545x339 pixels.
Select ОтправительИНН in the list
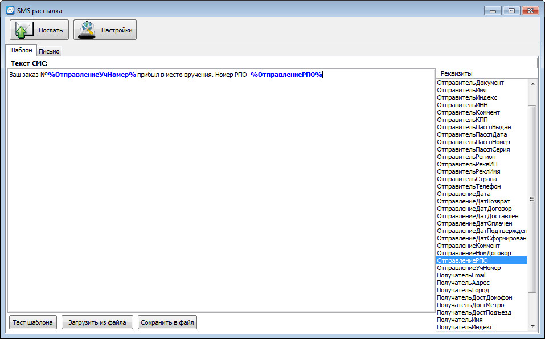tap(482, 105)
